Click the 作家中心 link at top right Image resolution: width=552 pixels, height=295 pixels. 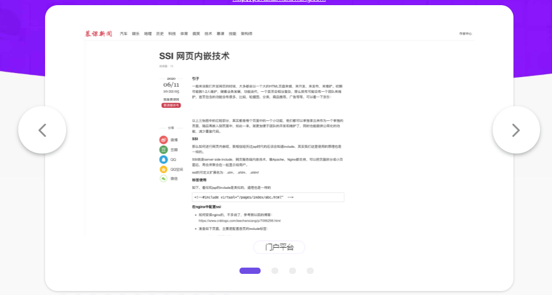(x=465, y=34)
